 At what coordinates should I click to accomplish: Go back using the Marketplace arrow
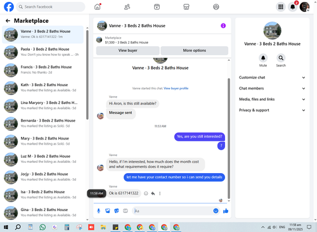[8, 21]
